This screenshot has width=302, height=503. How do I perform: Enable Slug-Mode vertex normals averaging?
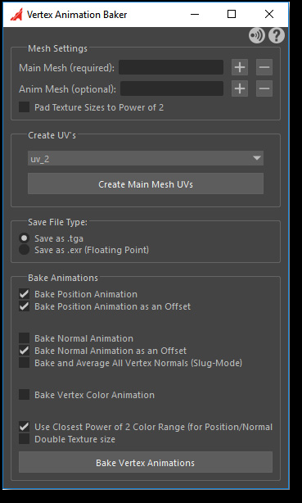(24, 363)
